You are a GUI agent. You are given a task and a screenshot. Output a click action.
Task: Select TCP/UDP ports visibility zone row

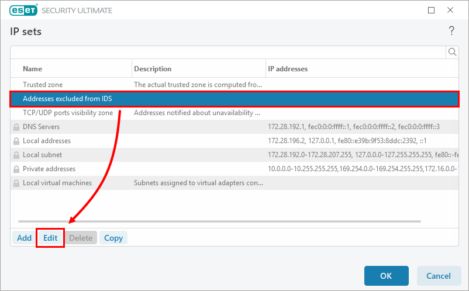[68, 113]
